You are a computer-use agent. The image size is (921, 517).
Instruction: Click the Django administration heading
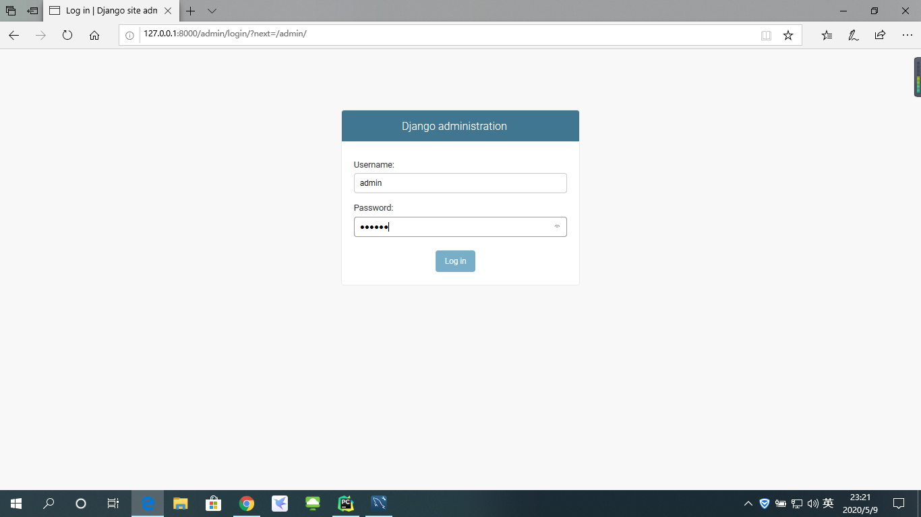454,126
